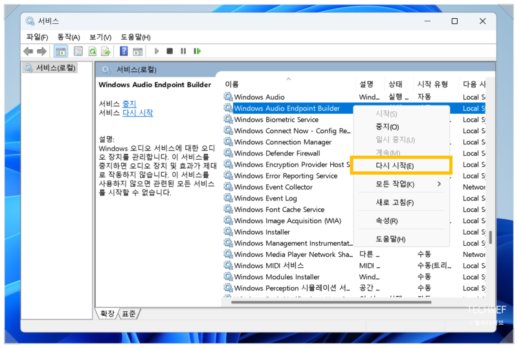Click gear icon of Windows Defender Firewall
Image resolution: width=518 pixels, height=348 pixels.
click(228, 153)
